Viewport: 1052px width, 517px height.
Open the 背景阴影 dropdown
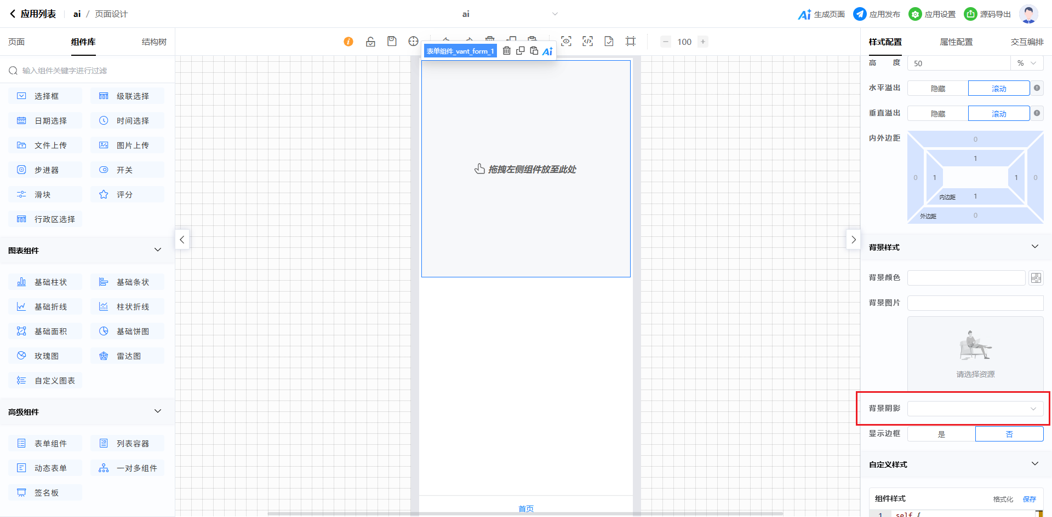pyautogui.click(x=975, y=409)
